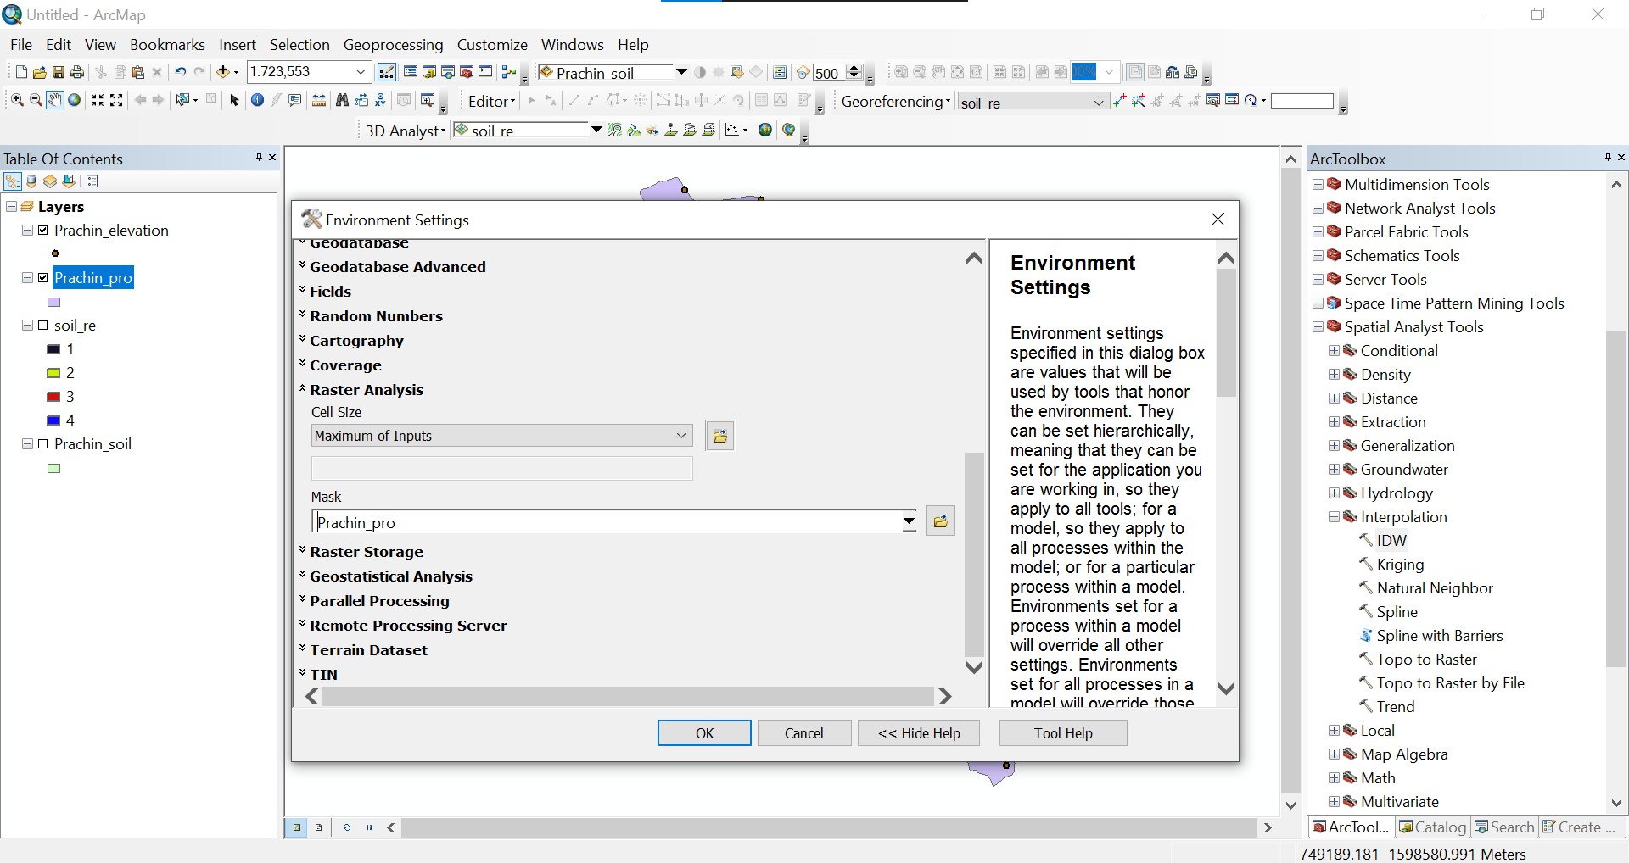Toggle List By Drawing Order view
The image size is (1629, 863).
pos(13,181)
